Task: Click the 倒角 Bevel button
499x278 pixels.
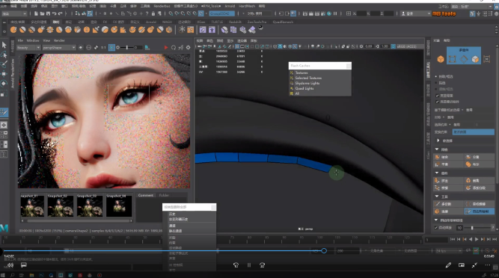Action: 480,180
